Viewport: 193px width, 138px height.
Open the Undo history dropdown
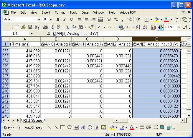[104, 27]
